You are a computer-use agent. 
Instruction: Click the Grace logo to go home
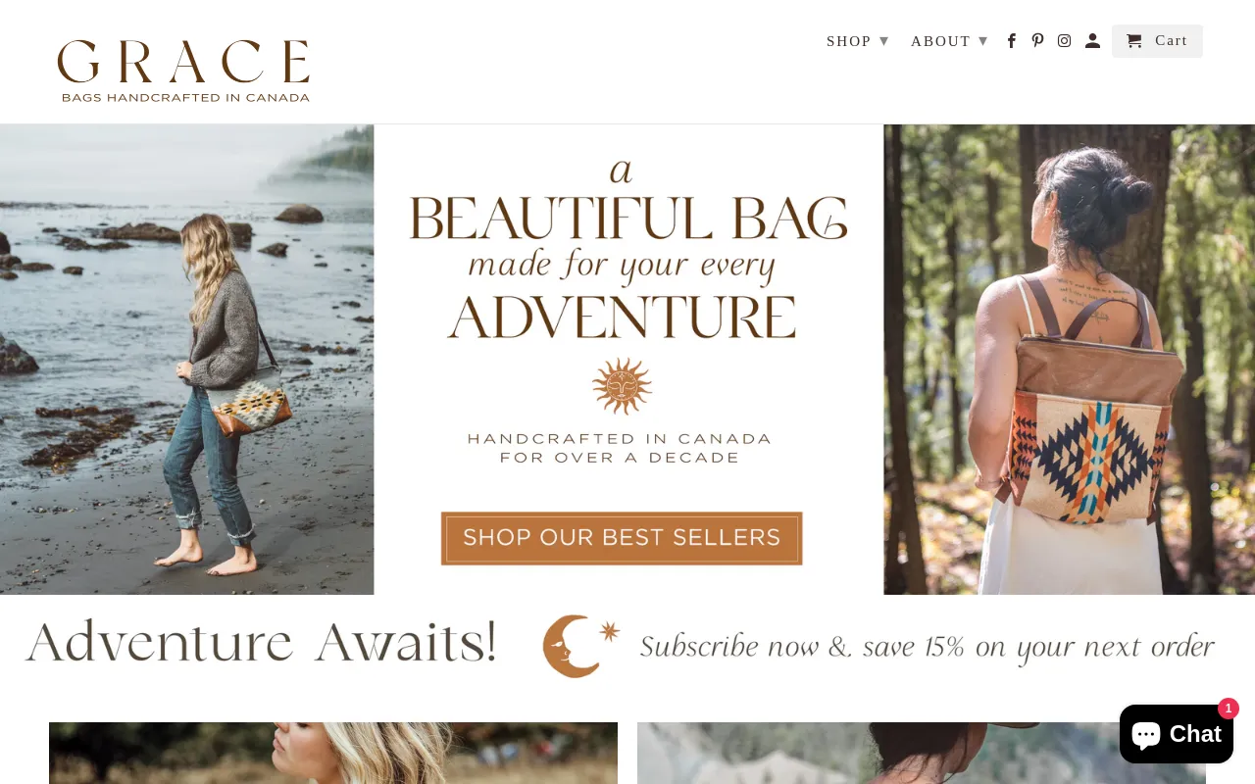[x=184, y=71]
